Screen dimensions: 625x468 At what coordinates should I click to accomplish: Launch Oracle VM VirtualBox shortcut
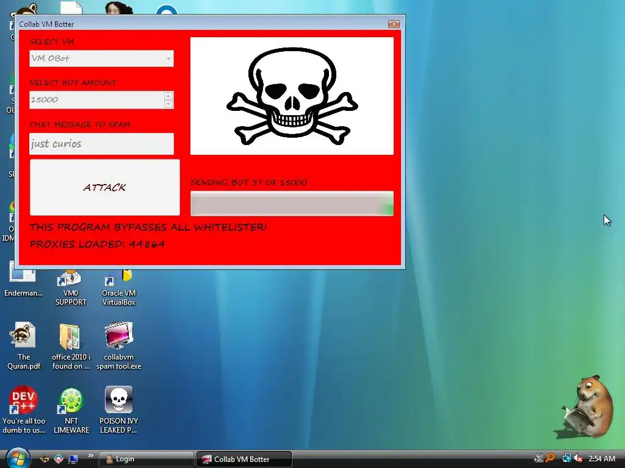point(119,288)
